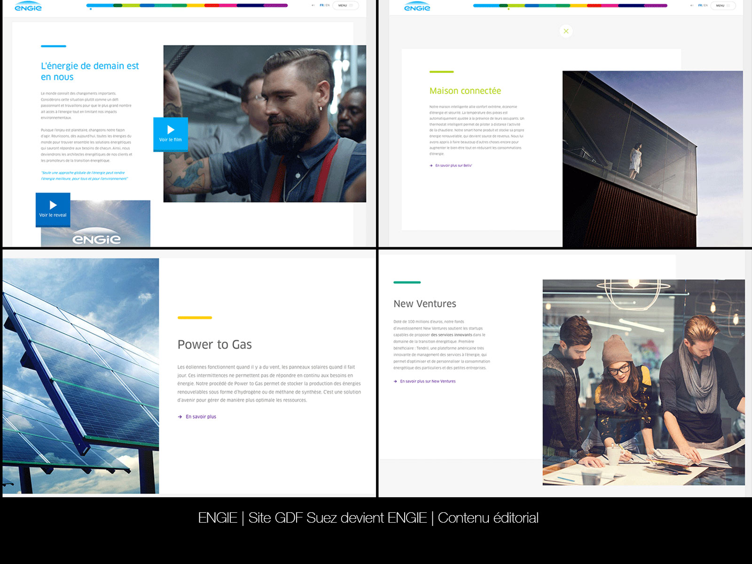Click 'En savoir plus' under Power to Gas
The width and height of the screenshot is (752, 564).
click(201, 416)
